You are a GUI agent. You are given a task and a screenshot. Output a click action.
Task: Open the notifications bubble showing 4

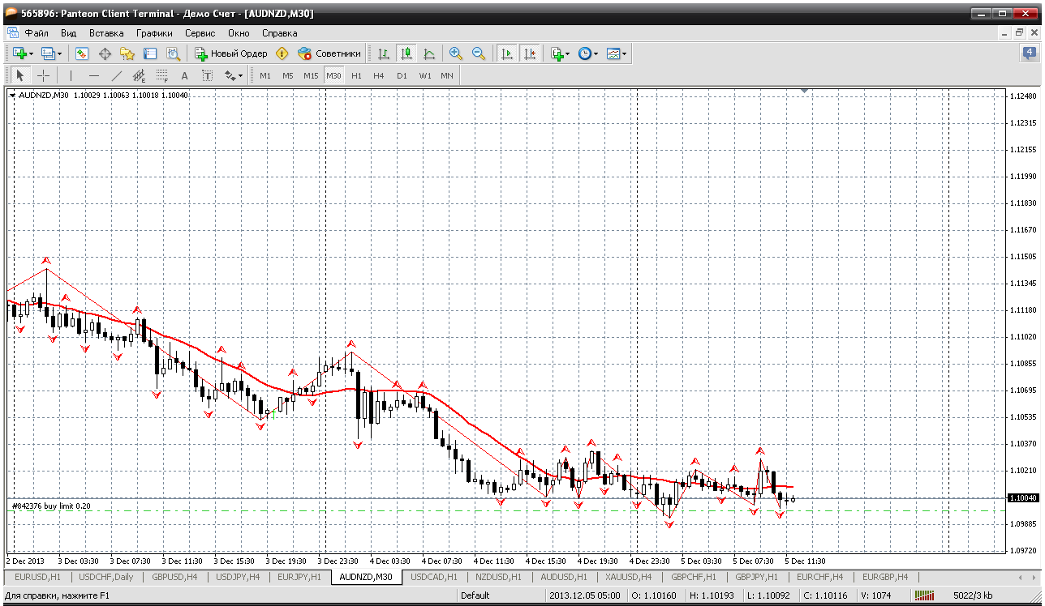point(1030,53)
